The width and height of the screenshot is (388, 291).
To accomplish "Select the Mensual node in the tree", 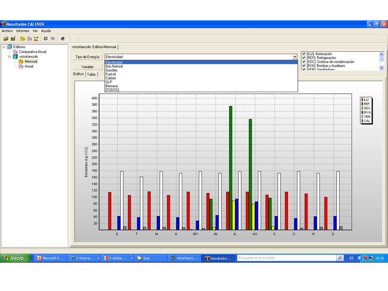I will tap(31, 61).
